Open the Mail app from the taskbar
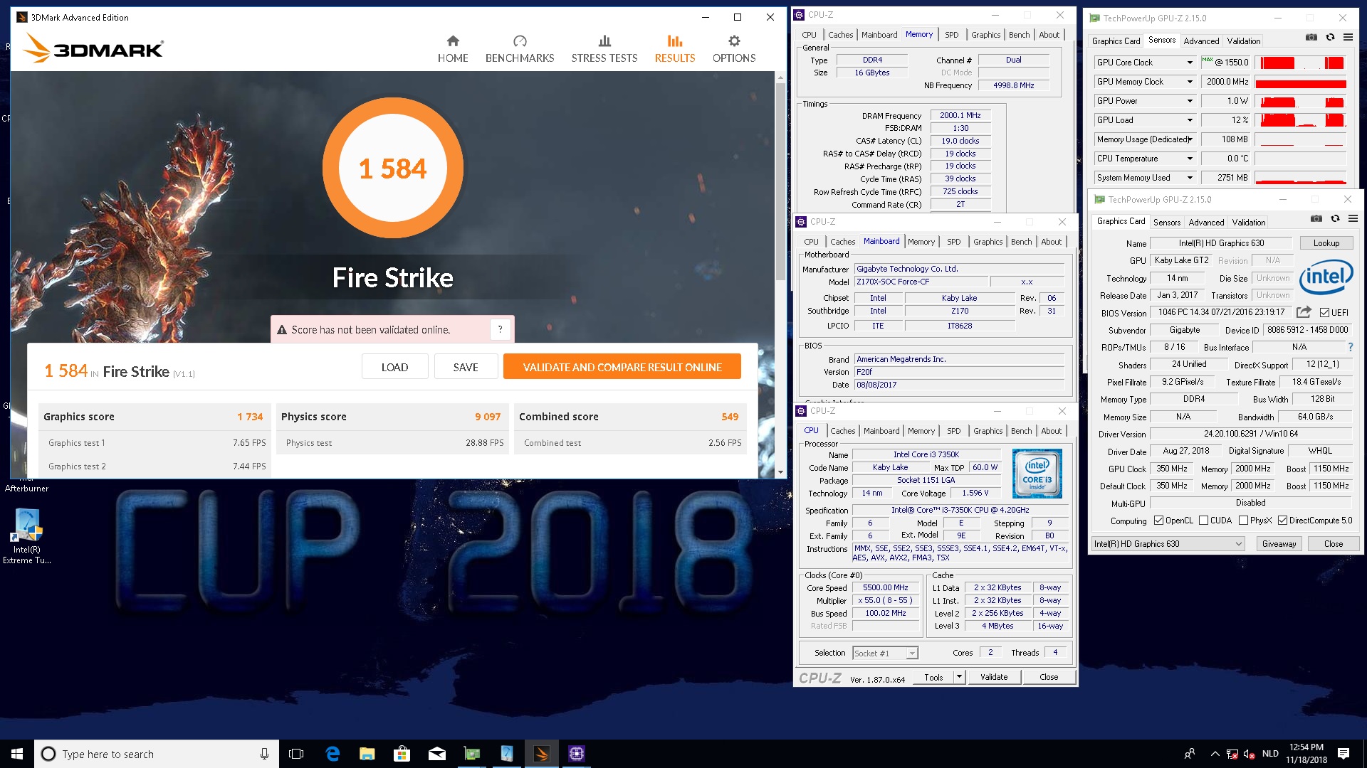The width and height of the screenshot is (1367, 768). [437, 754]
